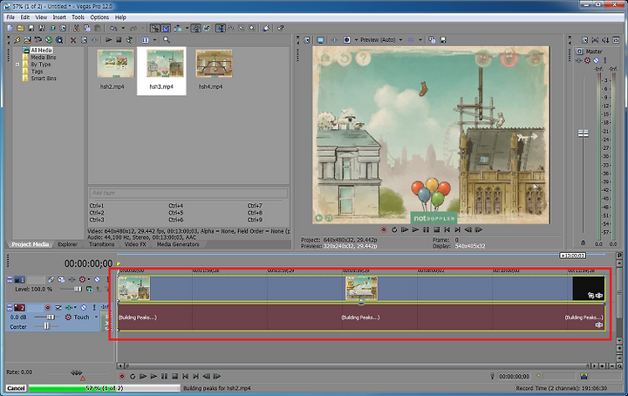The height and width of the screenshot is (396, 628).
Task: Expand the By Type media bin tree node
Action: click(17, 64)
